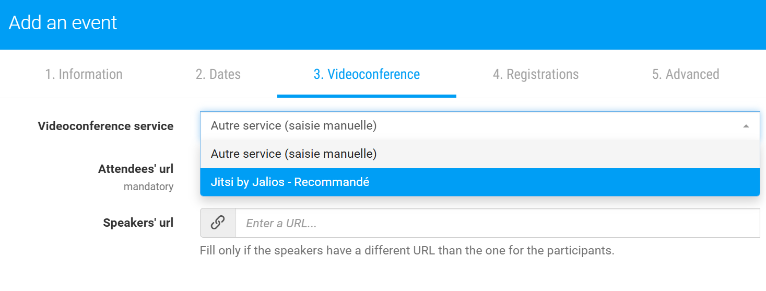
Task: Open the 2. Dates tab
Action: click(218, 74)
